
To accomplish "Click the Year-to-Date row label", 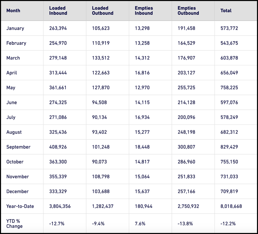I will coord(20,206).
